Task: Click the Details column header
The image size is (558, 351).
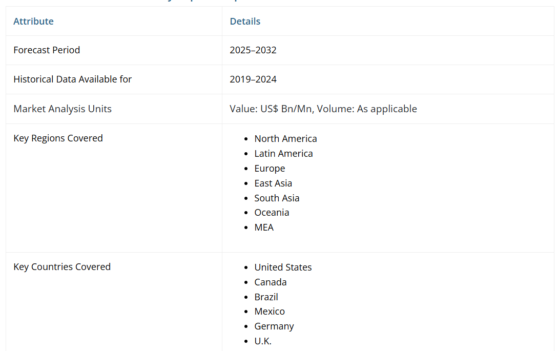Action: click(245, 21)
